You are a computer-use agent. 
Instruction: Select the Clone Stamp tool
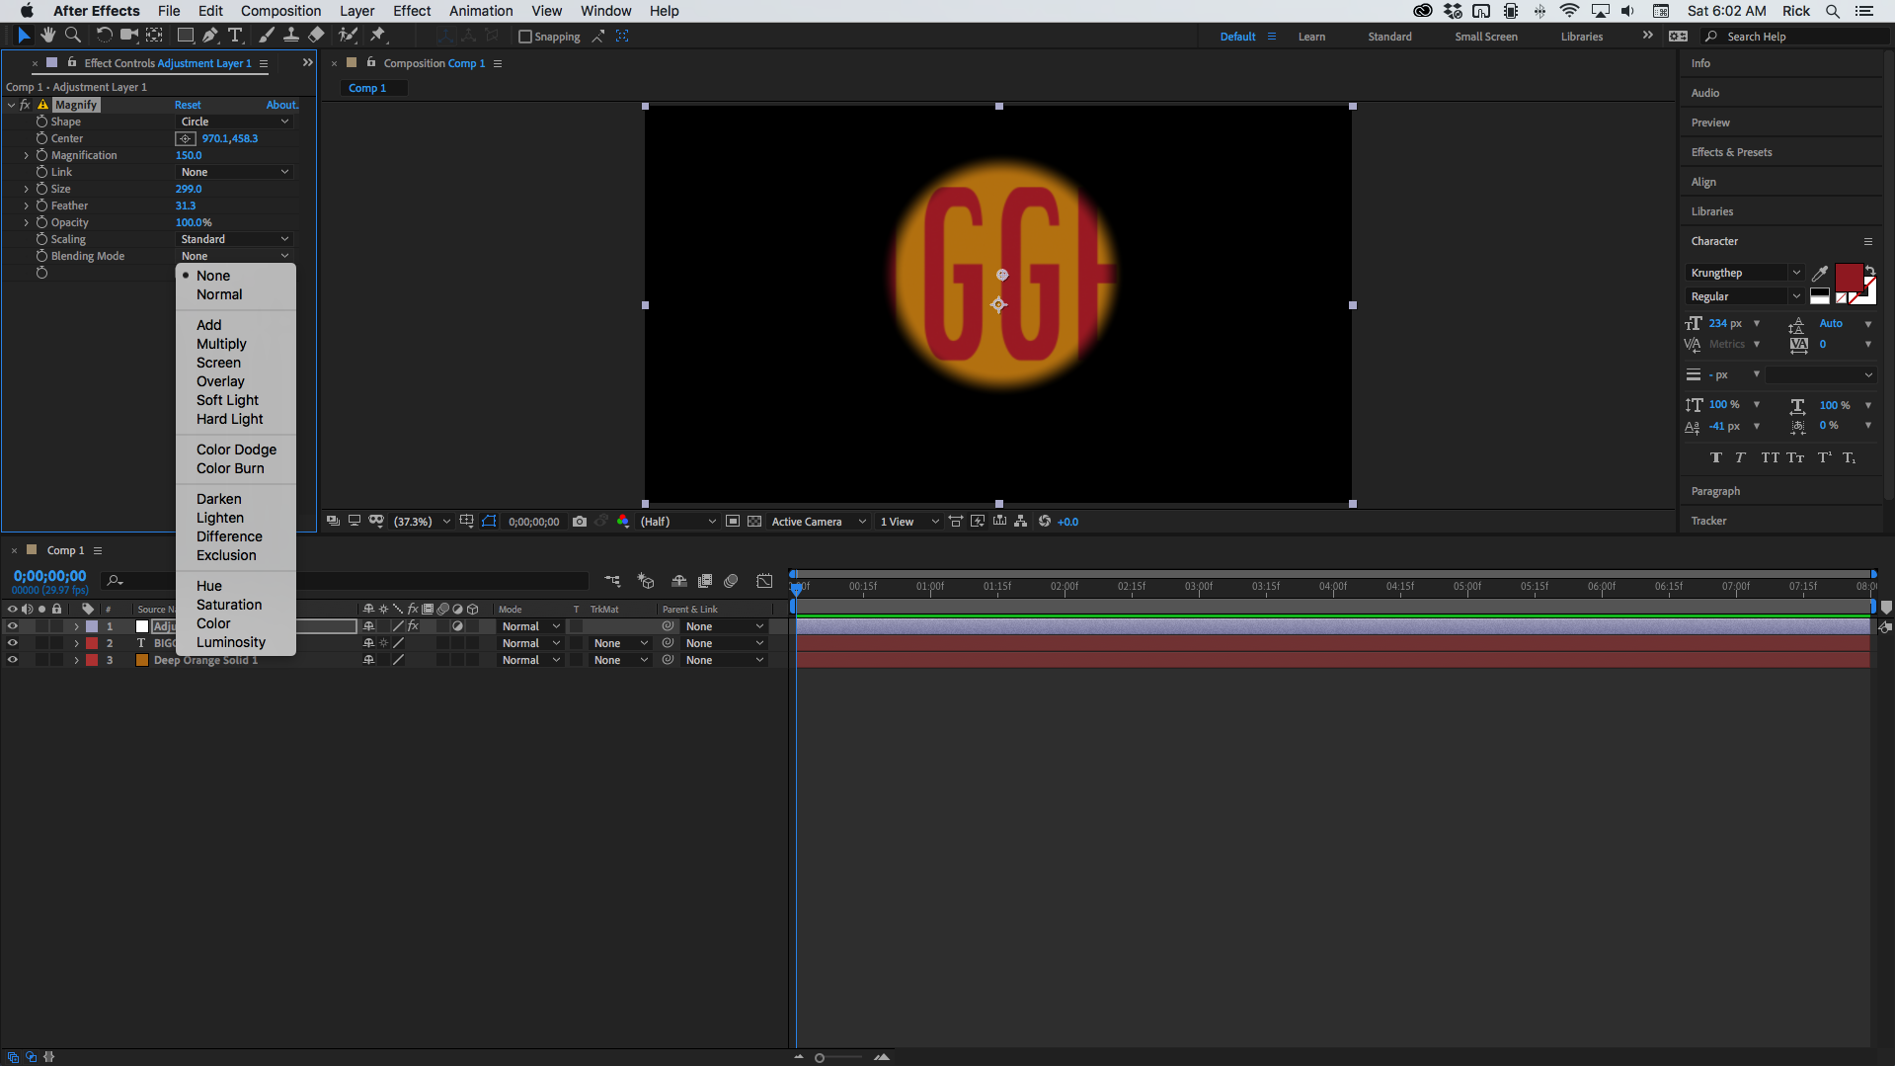click(x=291, y=35)
